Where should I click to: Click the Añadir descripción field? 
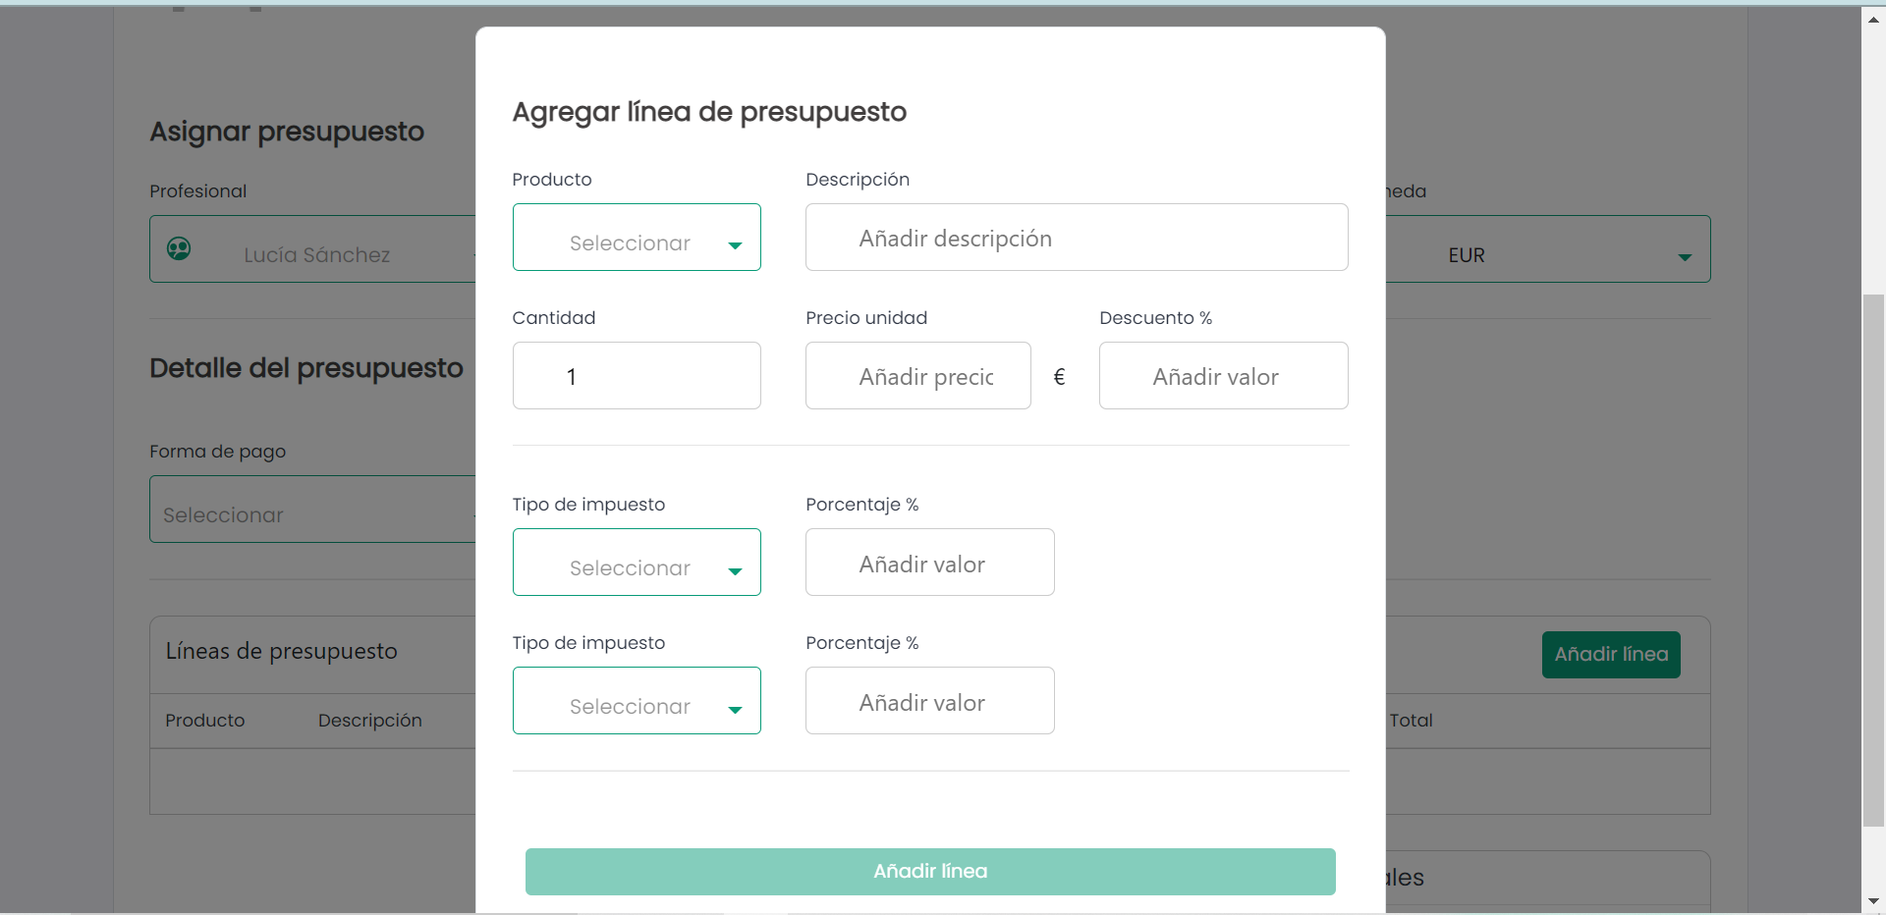1077,238
